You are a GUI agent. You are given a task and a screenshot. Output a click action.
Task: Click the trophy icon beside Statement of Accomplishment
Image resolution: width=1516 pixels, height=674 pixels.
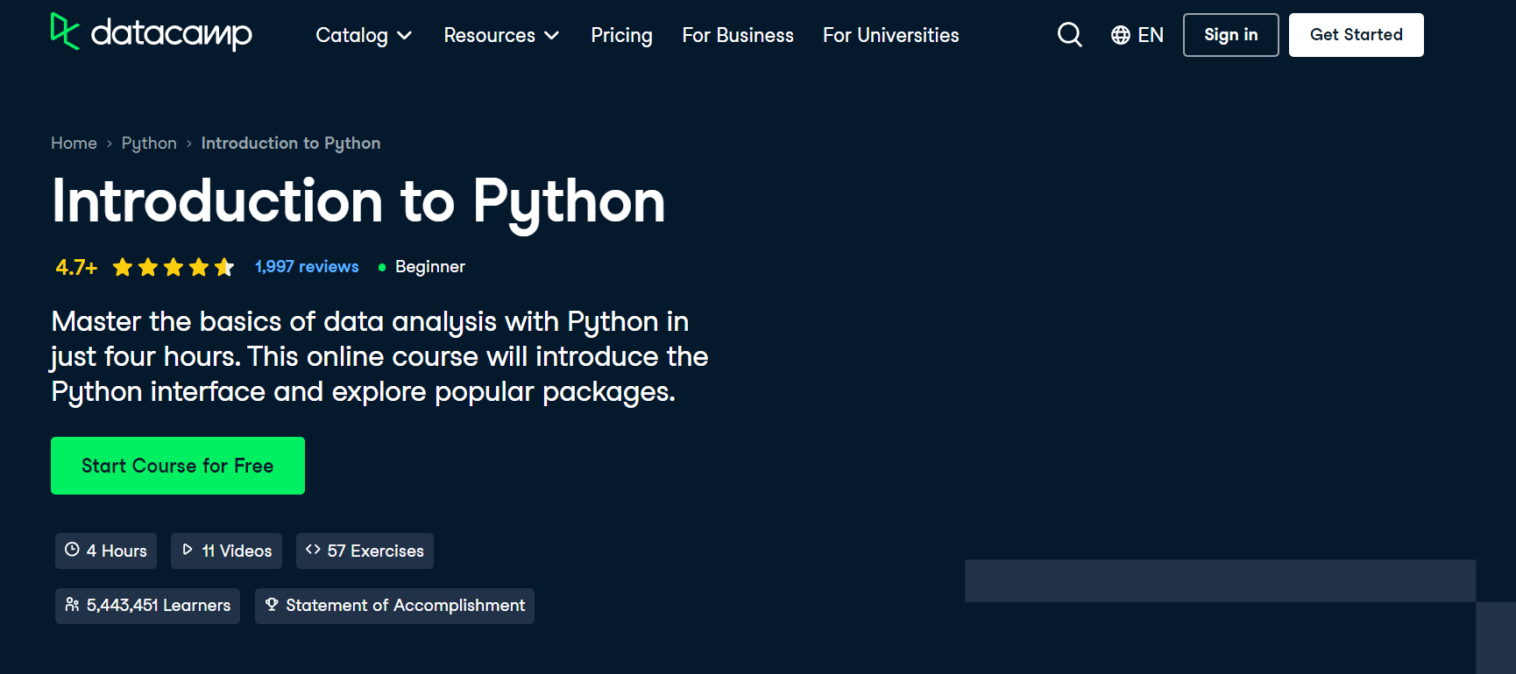(x=272, y=605)
